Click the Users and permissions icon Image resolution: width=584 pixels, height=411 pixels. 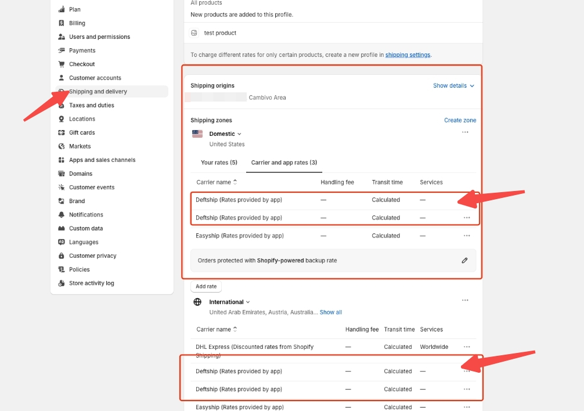point(62,37)
